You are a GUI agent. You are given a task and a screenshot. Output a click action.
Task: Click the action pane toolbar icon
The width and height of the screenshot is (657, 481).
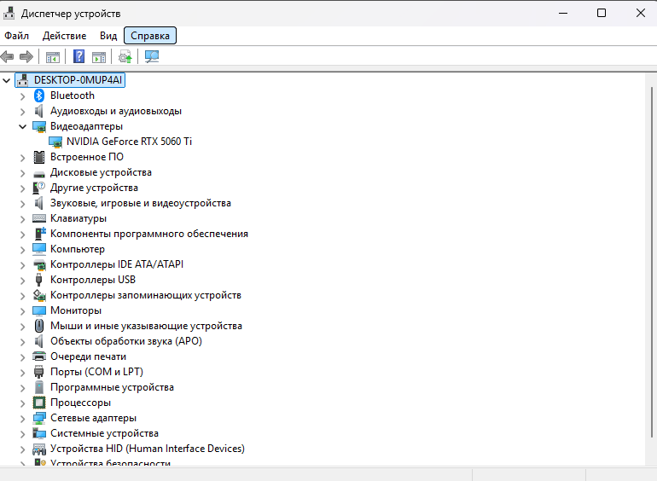tap(99, 57)
